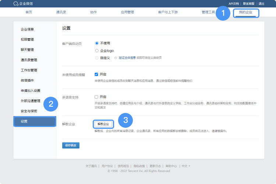This screenshot has height=184, width=276.
Task: Select 权限管理 in the sidebar
Action: coord(27,39)
